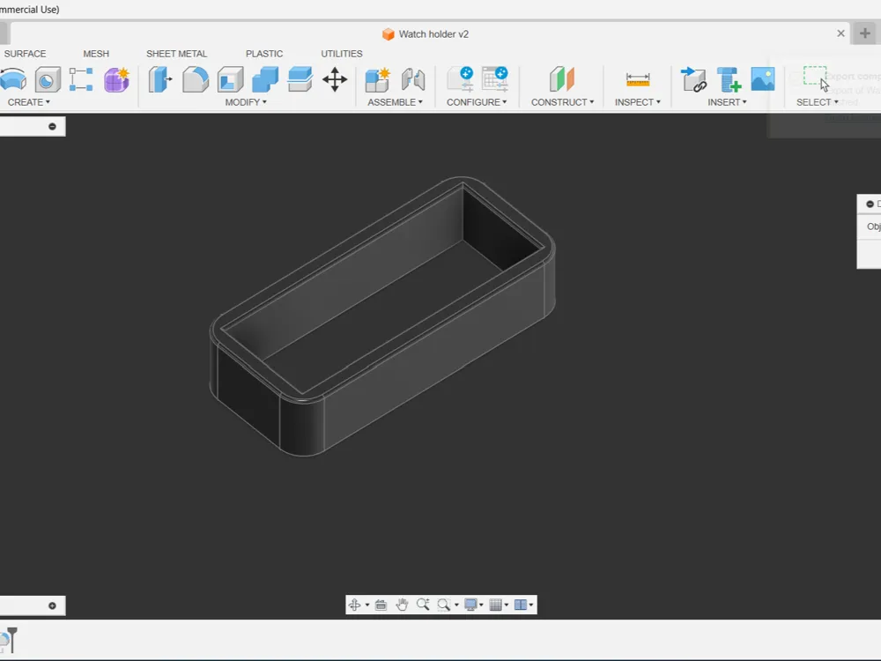Select the Shell tool

pyautogui.click(x=230, y=79)
